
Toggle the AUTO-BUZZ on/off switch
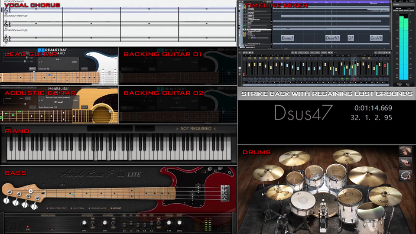[x=93, y=223]
